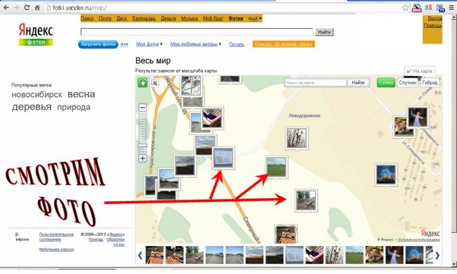
Task: Select the весна popular tag
Action: (81, 94)
